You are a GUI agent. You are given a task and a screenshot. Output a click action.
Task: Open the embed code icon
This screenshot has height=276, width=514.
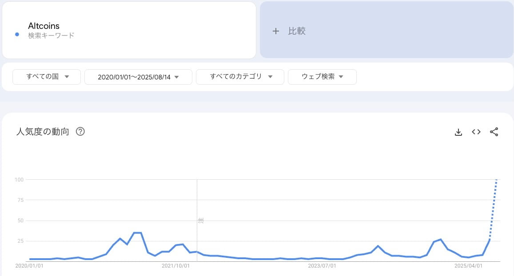point(476,132)
